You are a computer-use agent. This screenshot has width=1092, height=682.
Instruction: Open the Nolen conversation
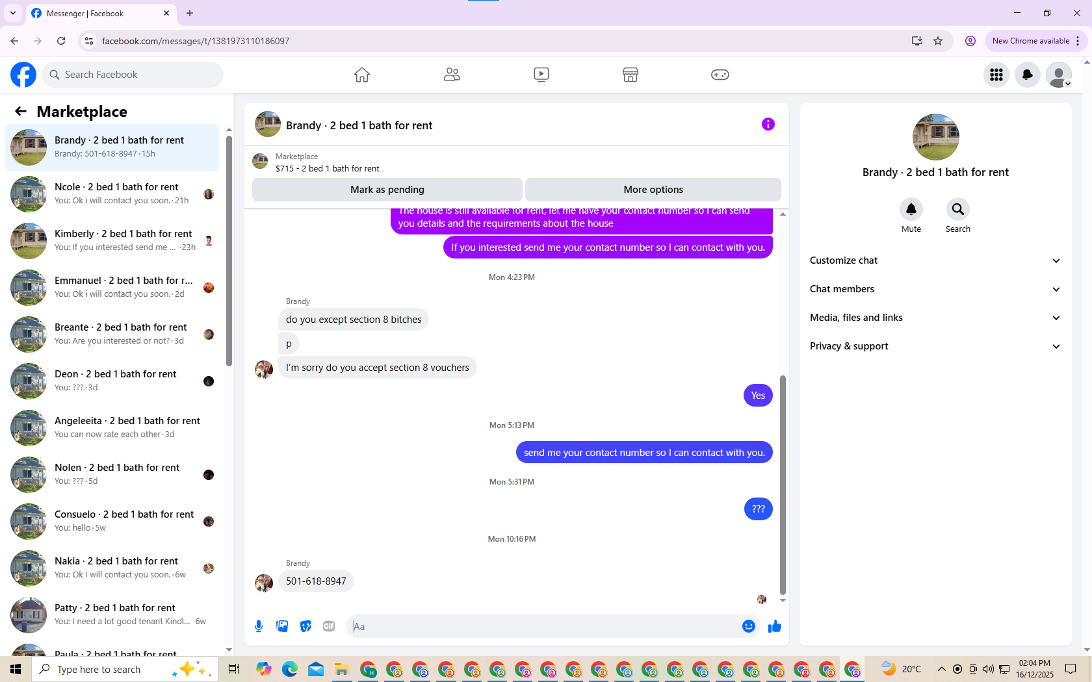pos(112,475)
